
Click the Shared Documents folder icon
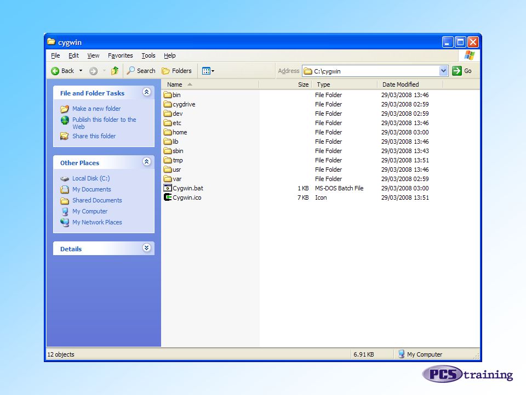(x=65, y=201)
